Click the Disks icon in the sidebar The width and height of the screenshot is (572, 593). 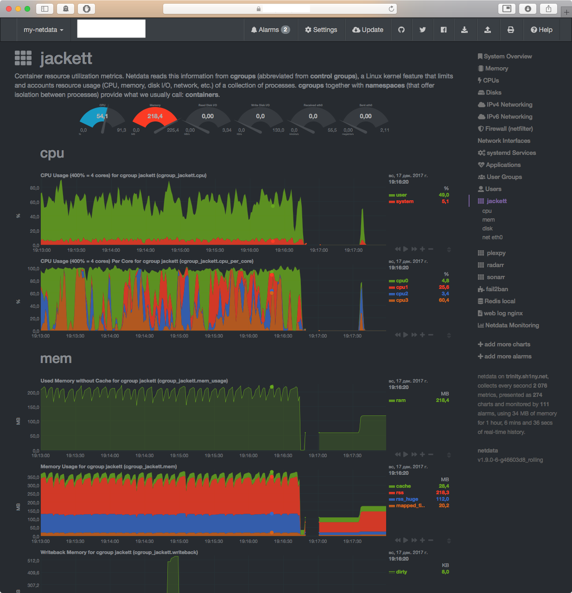click(481, 92)
